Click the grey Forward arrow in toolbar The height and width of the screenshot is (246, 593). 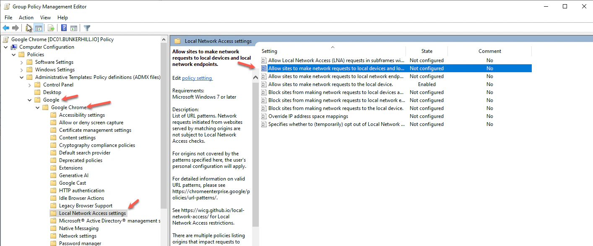point(16,28)
